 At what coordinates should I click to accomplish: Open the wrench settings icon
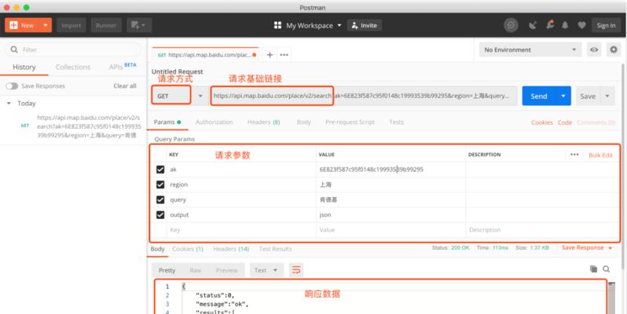coord(550,25)
